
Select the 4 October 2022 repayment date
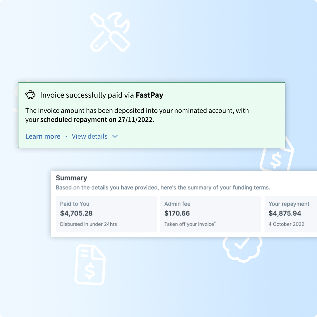coord(287,224)
